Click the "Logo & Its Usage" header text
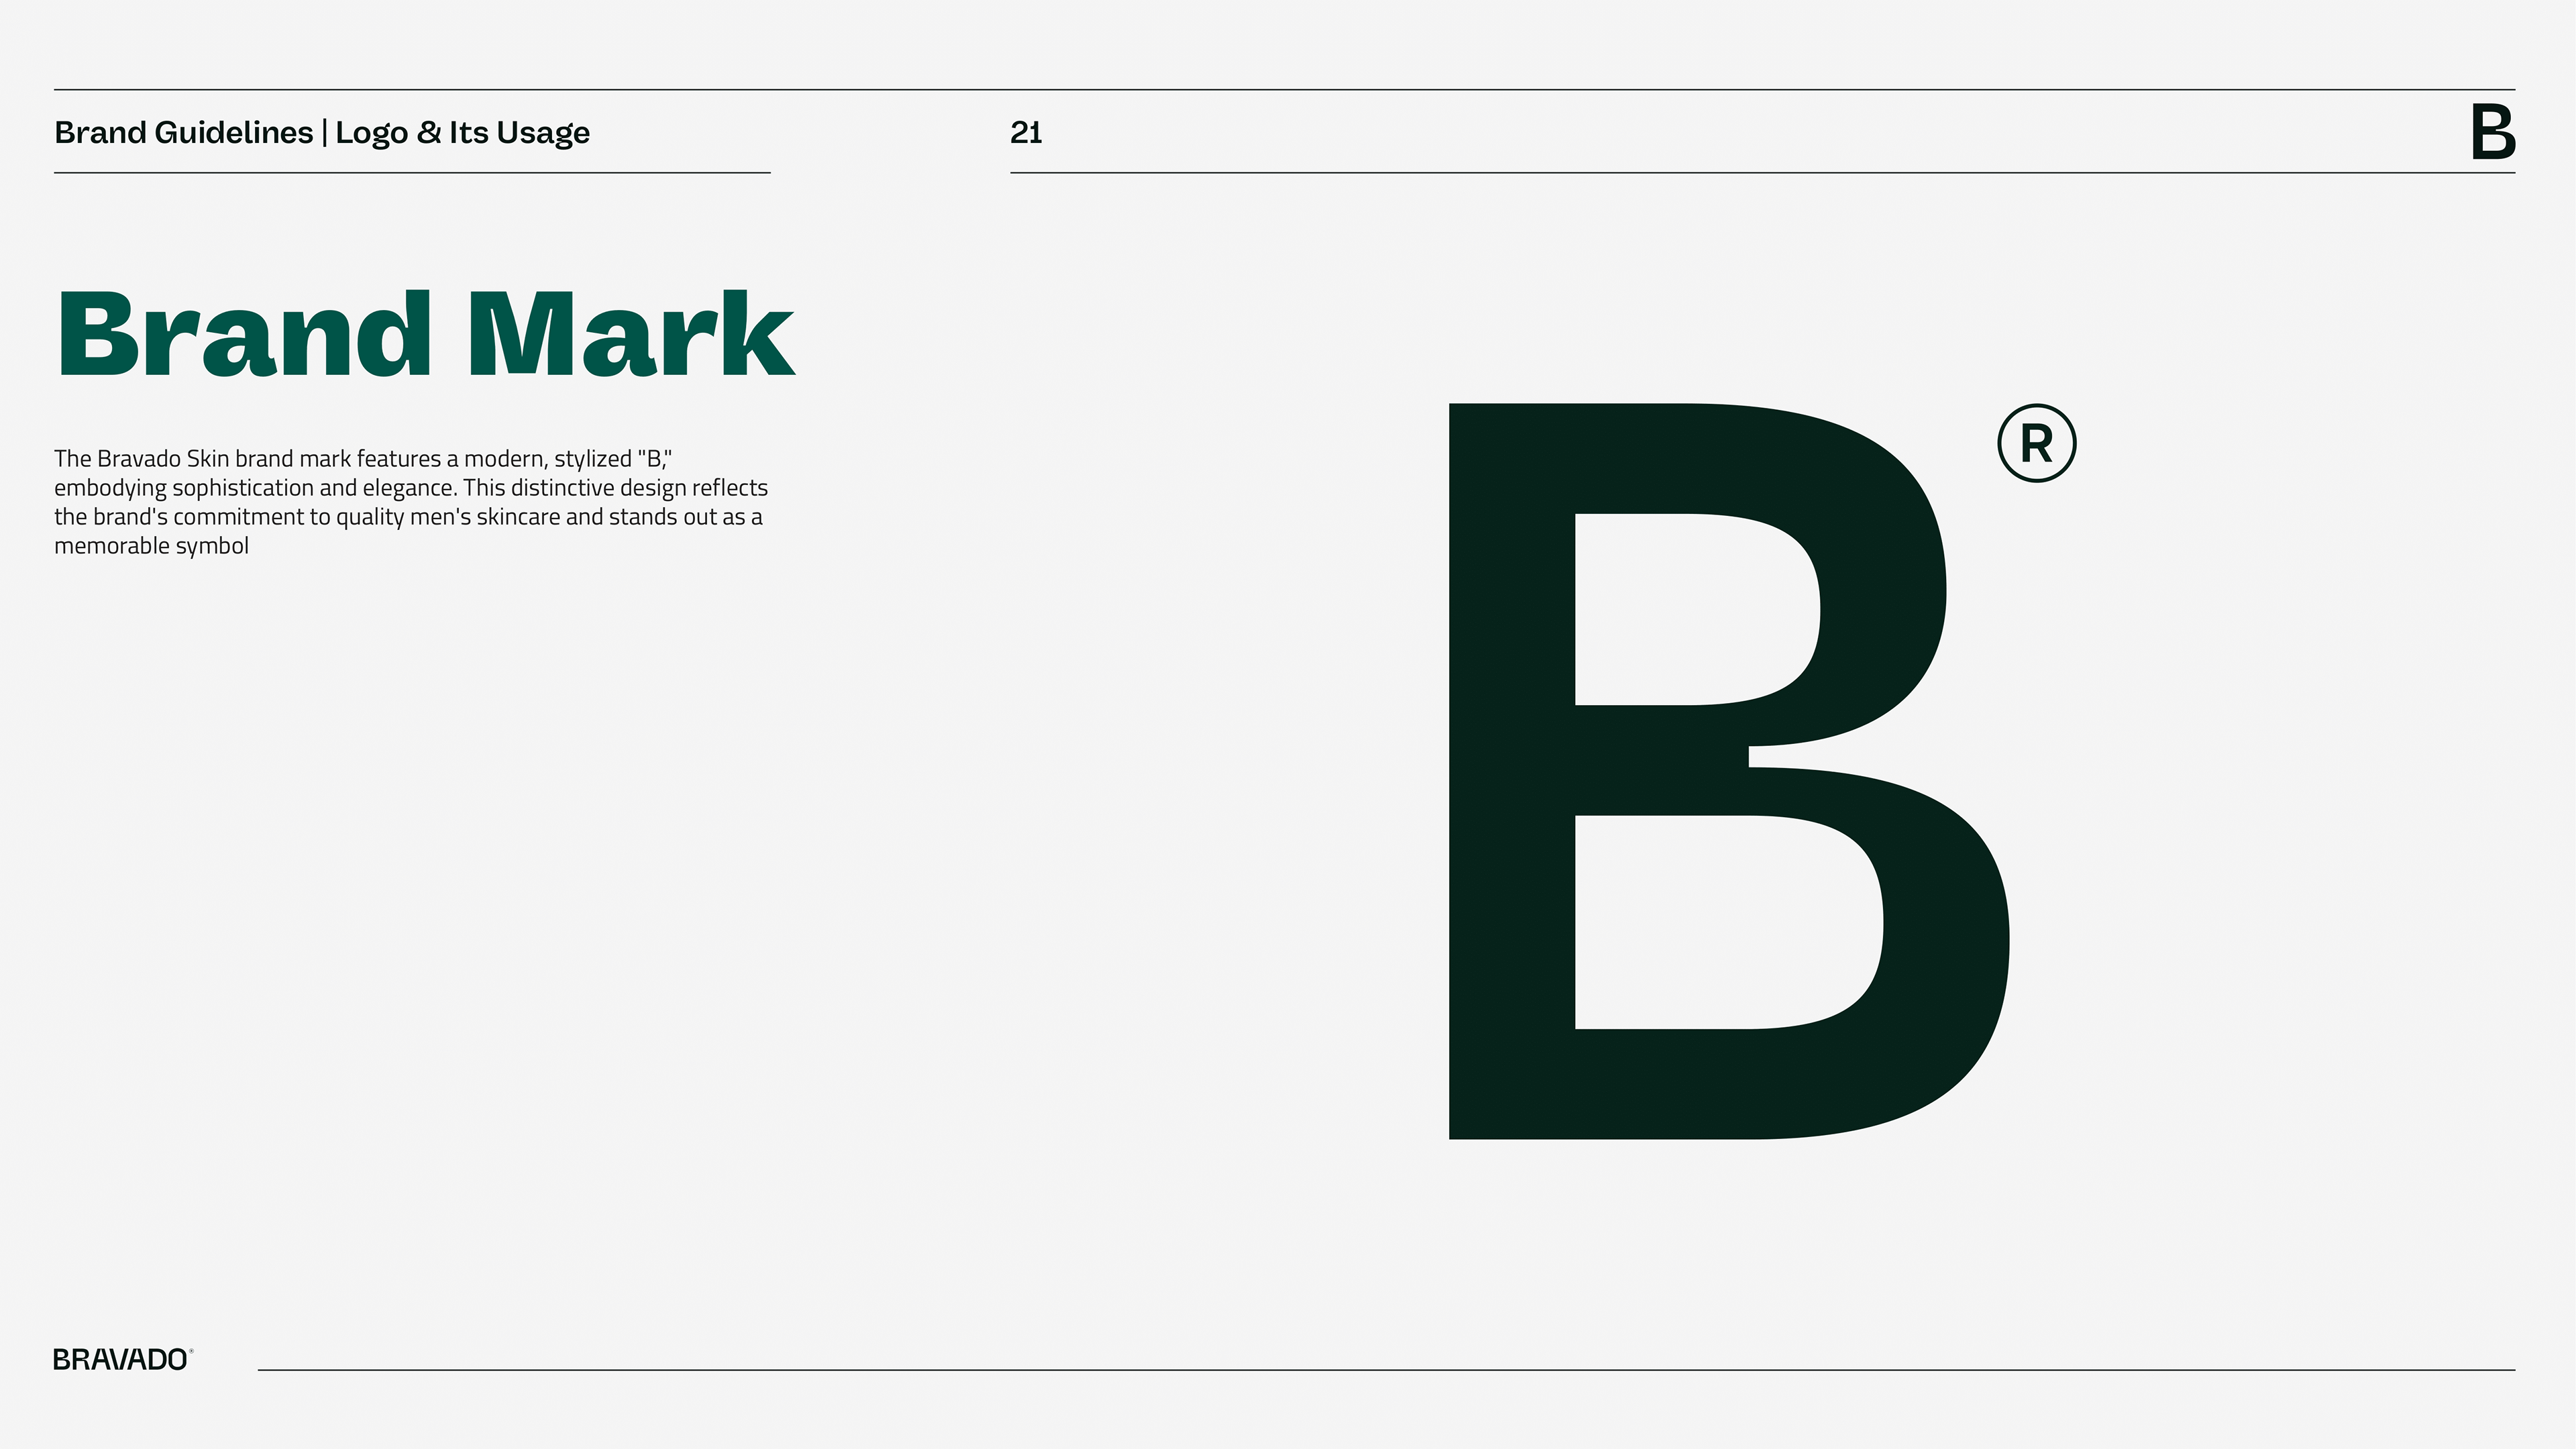This screenshot has height=1449, width=2576. point(462,132)
